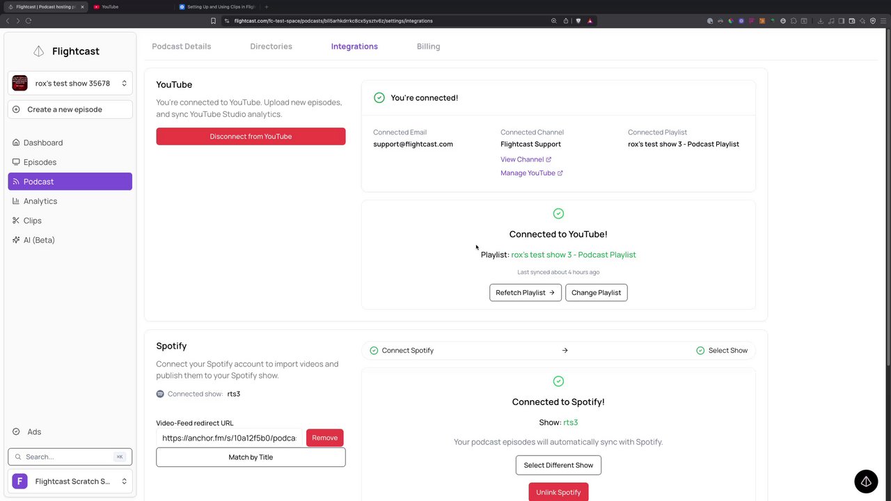Image resolution: width=891 pixels, height=501 pixels.
Task: Click the Match by Title button
Action: (251, 457)
